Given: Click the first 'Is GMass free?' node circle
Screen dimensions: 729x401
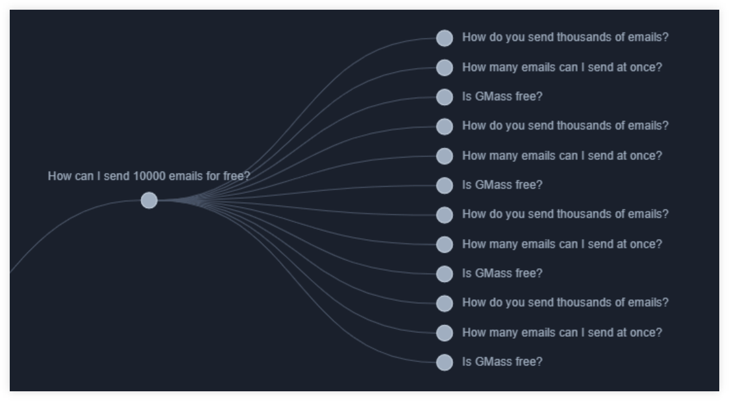Looking at the screenshot, I should point(445,97).
